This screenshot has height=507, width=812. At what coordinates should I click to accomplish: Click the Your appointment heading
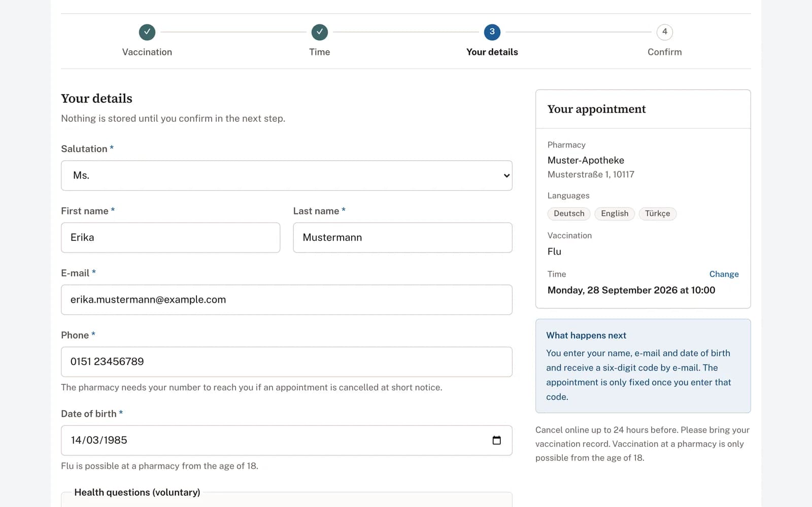tap(596, 109)
